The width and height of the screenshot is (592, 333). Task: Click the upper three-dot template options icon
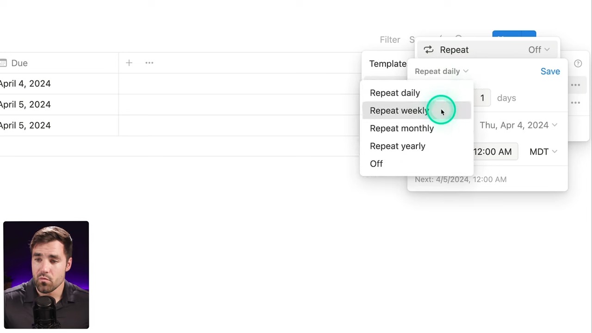click(x=575, y=85)
